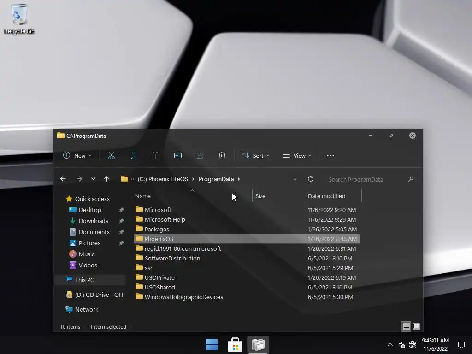Expand chevron after Phoenix LiteOS breadcrumb
472x354 pixels.
pos(193,179)
